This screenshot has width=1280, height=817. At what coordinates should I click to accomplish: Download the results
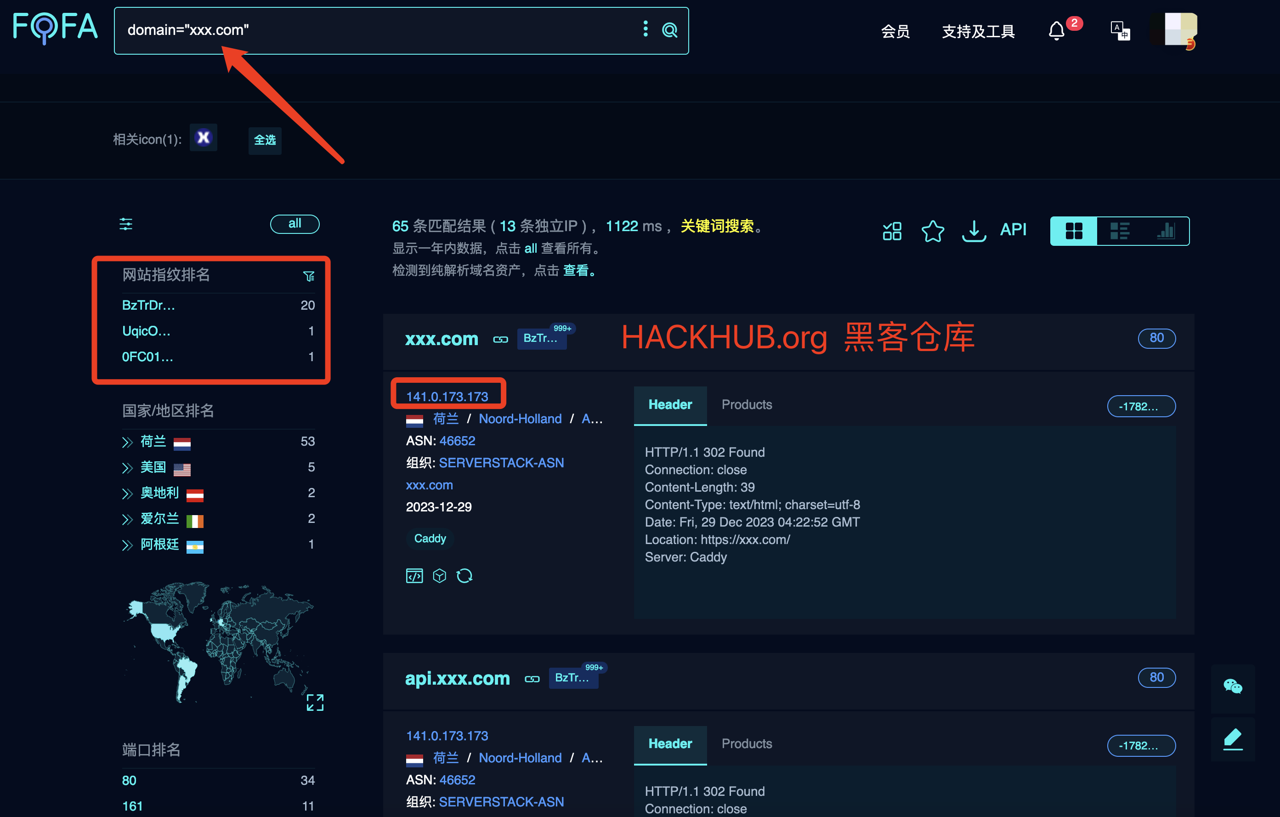coord(974,231)
